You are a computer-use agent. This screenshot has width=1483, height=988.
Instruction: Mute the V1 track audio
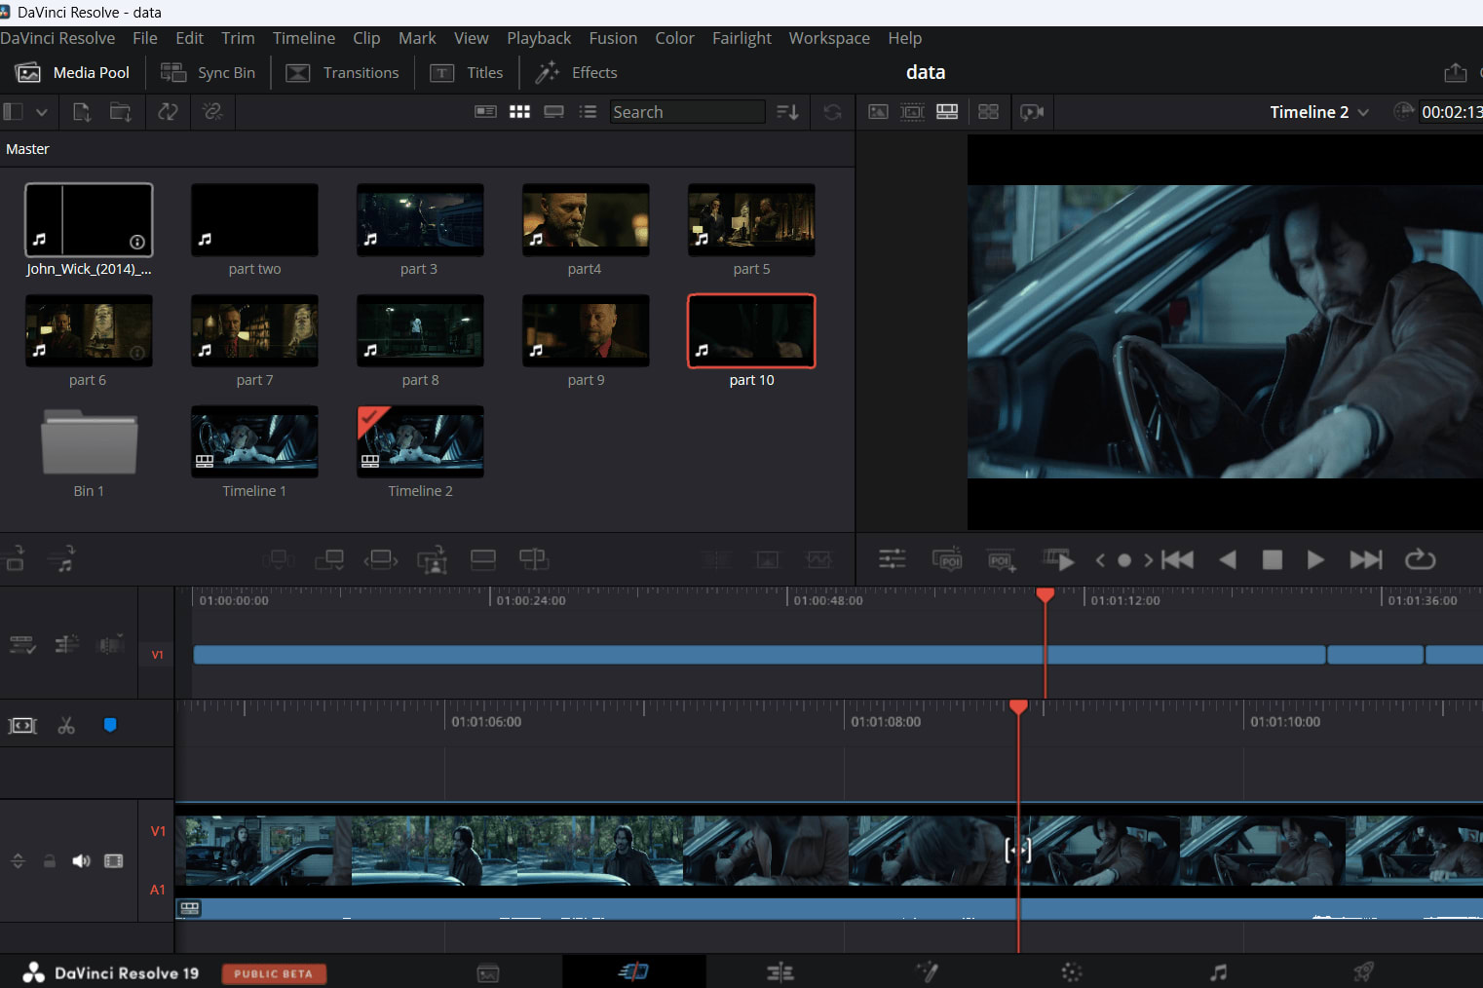point(81,861)
